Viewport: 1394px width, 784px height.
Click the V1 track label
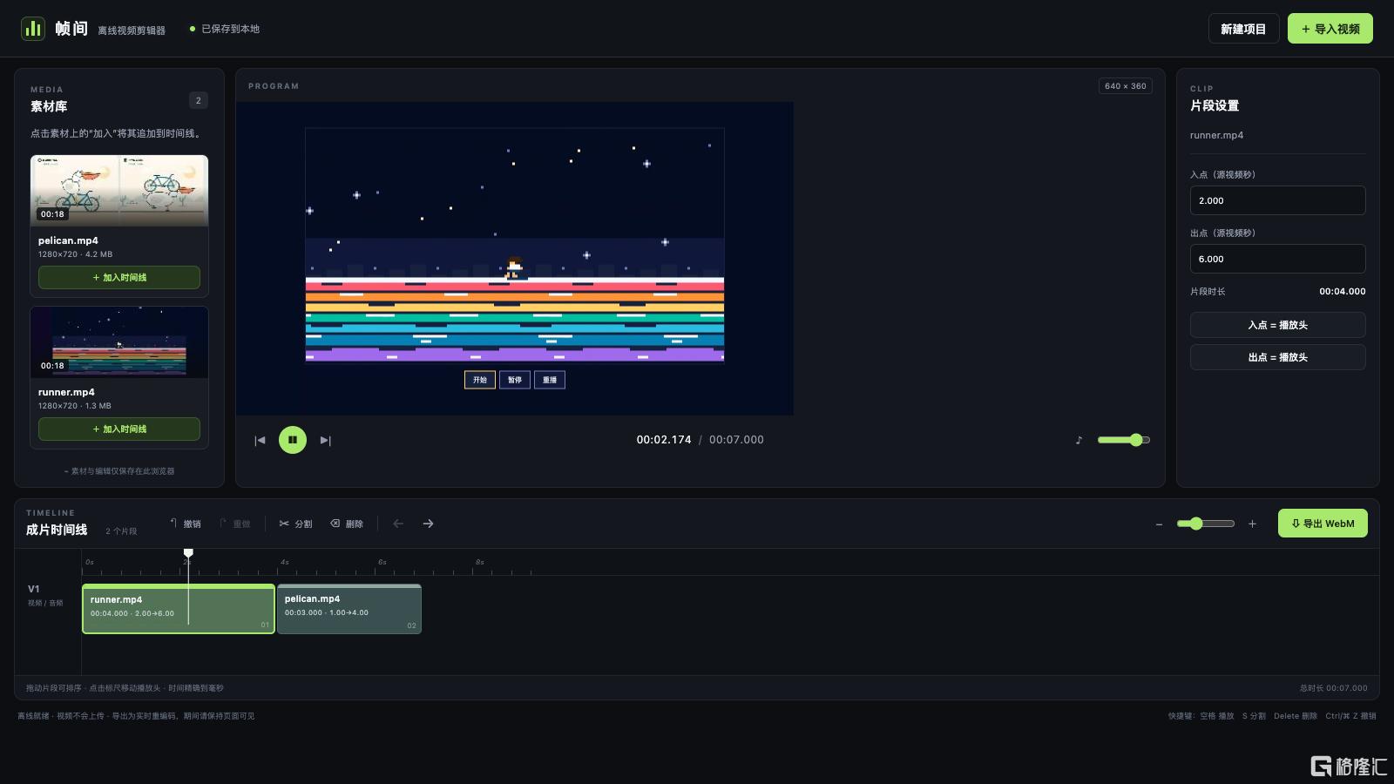coord(34,589)
